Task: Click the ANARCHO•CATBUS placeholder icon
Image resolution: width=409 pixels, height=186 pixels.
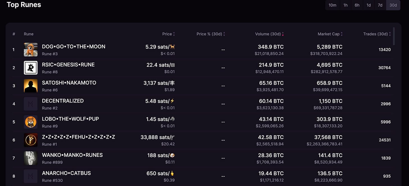Action: [31, 176]
